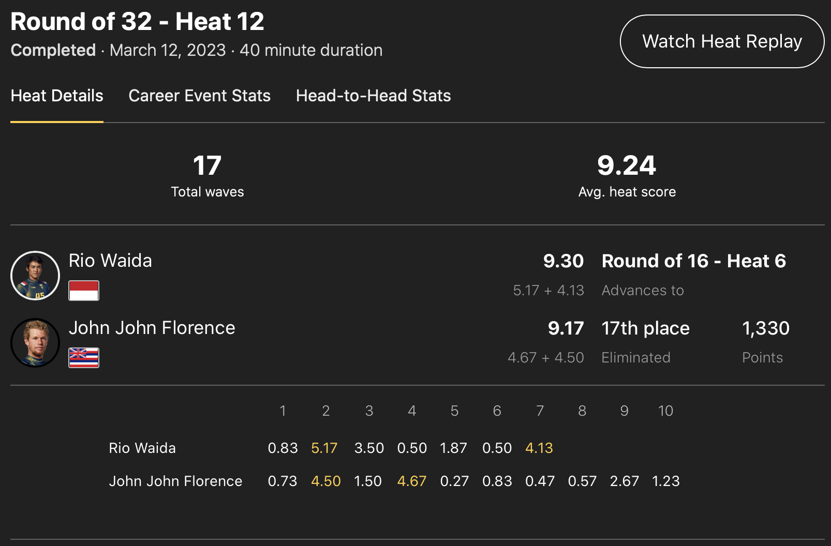
Task: Open the John John Florence name link
Action: pyautogui.click(x=152, y=328)
